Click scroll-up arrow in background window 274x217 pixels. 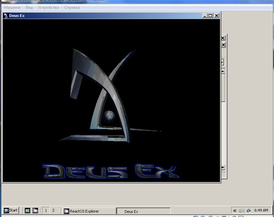(x=223, y=71)
